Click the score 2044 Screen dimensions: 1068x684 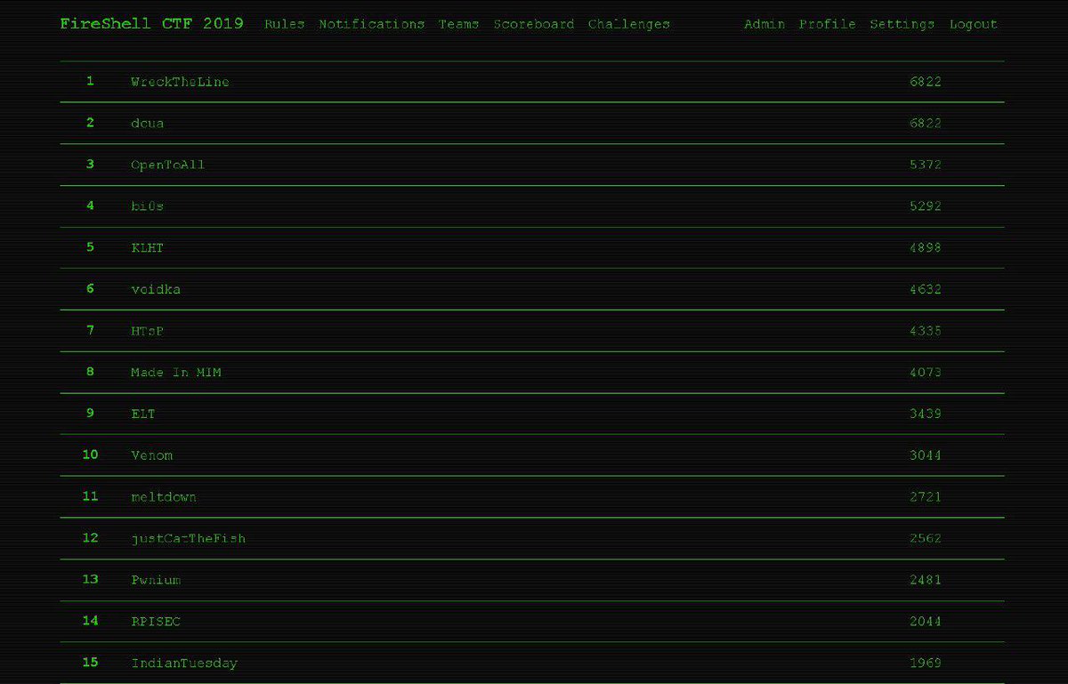coord(926,622)
